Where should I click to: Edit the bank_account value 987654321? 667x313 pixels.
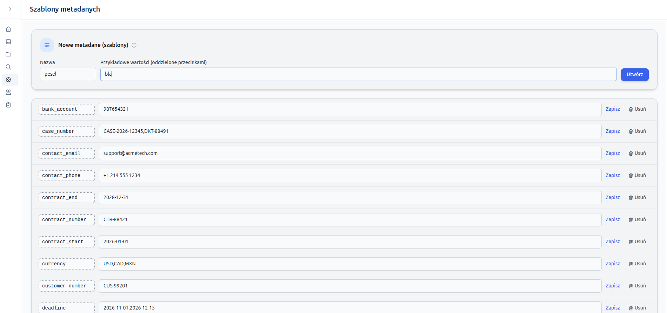coord(350,109)
